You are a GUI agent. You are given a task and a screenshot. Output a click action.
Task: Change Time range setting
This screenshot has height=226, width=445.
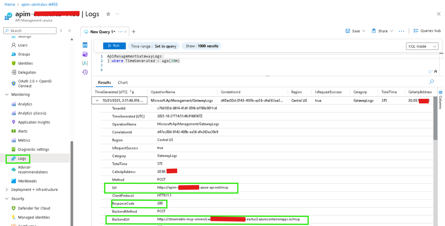154,46
